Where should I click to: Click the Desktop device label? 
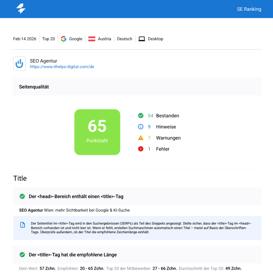coord(155,39)
